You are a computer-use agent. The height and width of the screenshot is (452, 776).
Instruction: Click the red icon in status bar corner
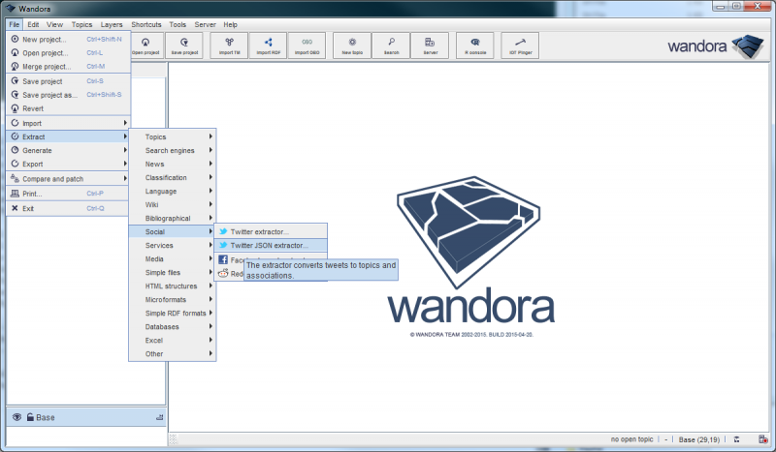762,439
